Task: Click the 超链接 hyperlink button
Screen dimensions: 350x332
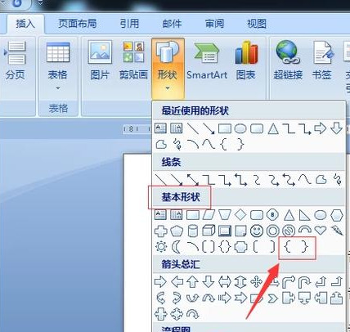Action: tap(288, 61)
